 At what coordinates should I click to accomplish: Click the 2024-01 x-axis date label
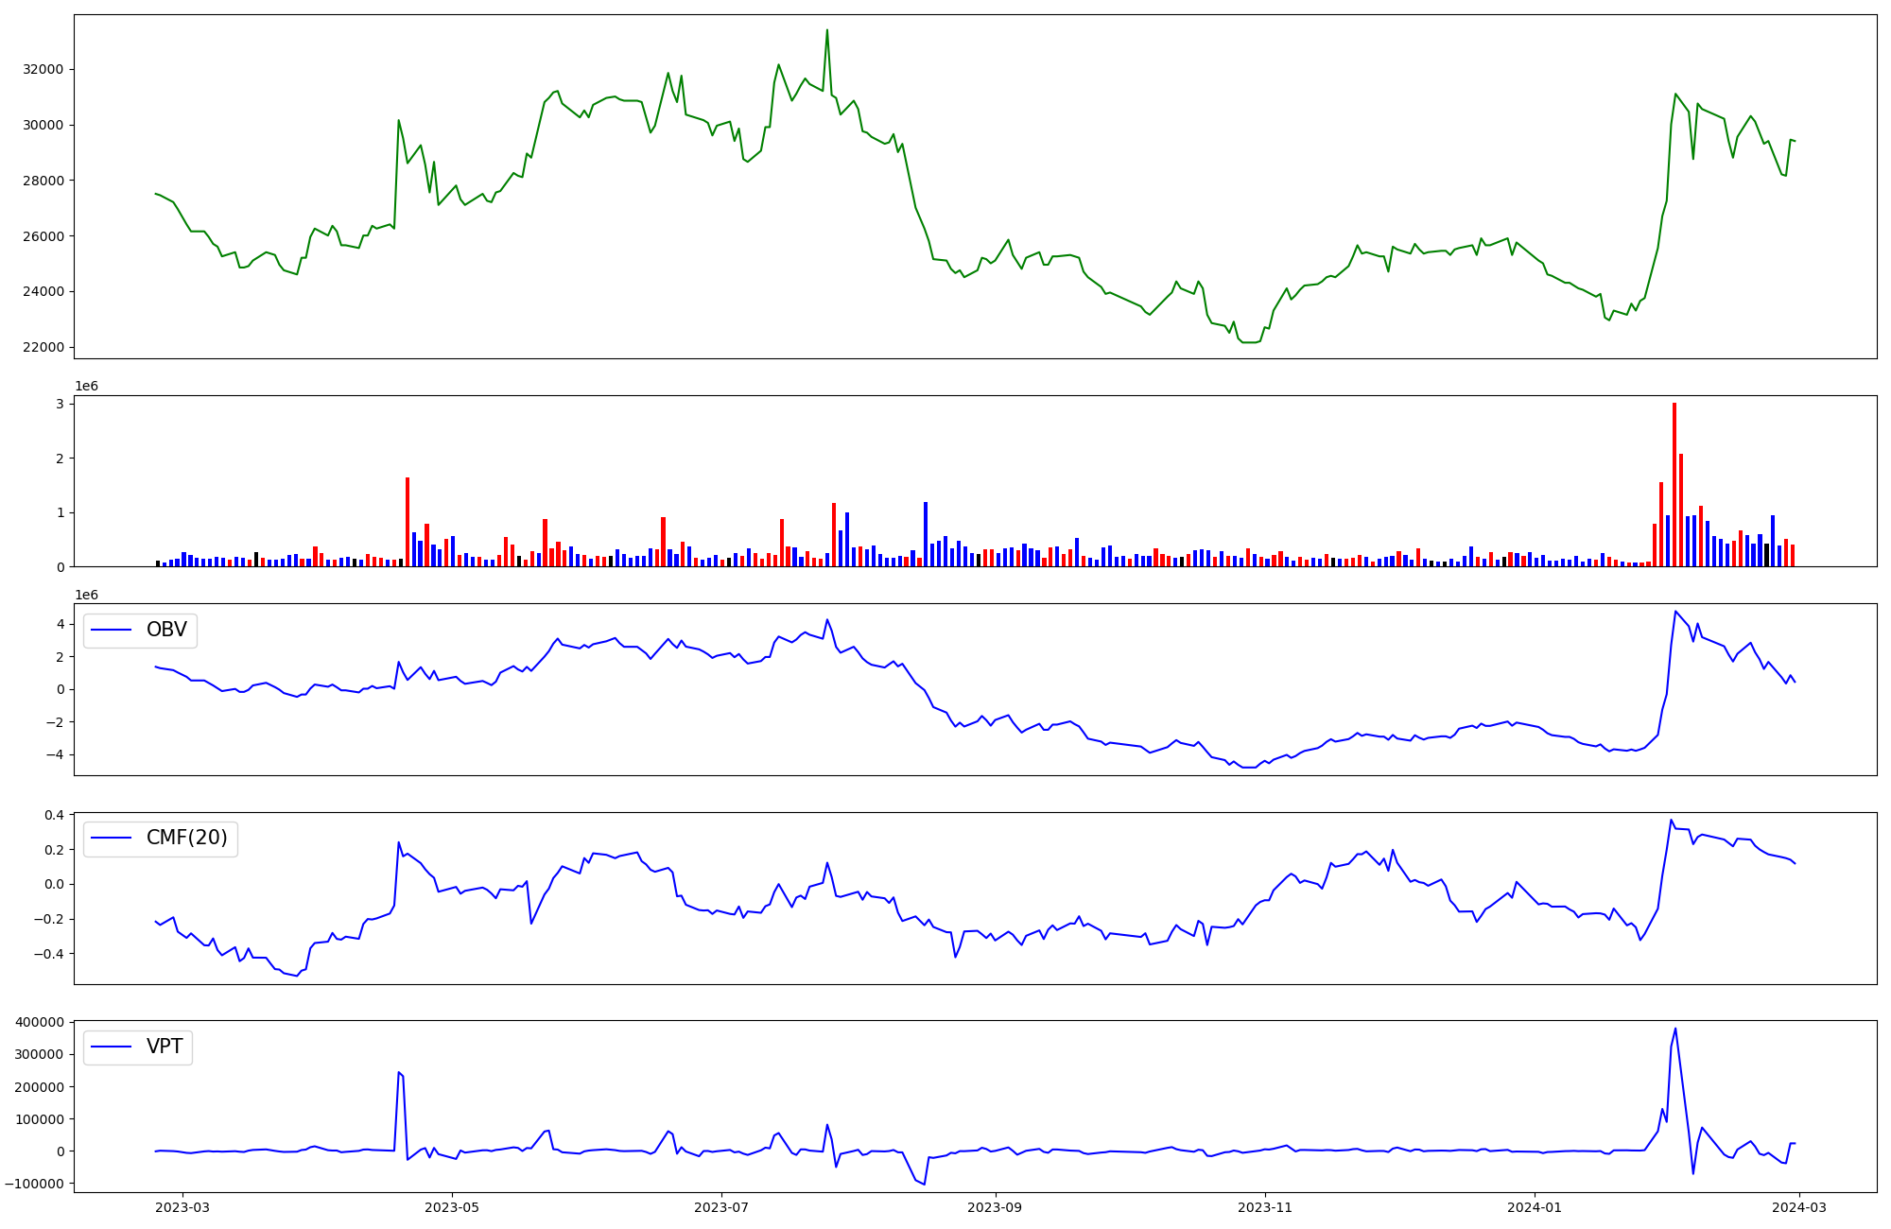tap(1534, 1207)
